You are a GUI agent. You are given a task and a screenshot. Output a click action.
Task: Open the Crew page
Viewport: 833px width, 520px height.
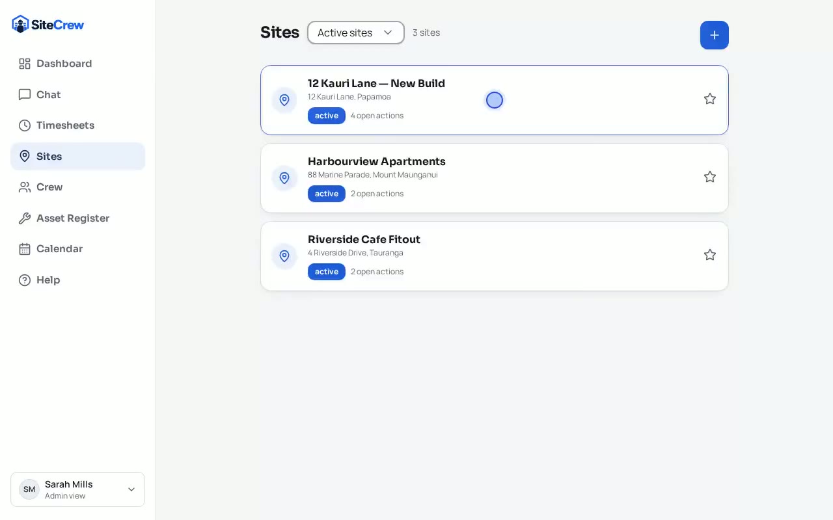[77, 187]
